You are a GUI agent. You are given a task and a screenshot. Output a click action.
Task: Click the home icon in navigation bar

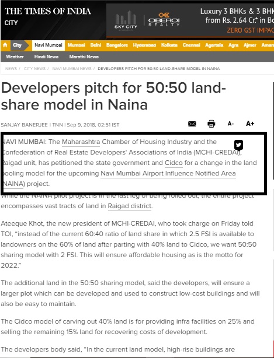pyautogui.click(x=5, y=45)
